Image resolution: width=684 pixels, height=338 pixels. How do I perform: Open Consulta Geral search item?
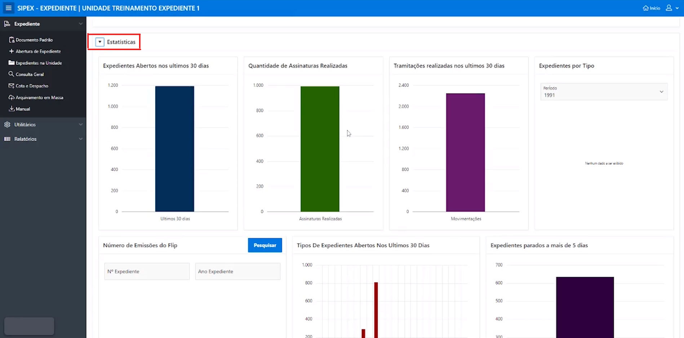[30, 75]
